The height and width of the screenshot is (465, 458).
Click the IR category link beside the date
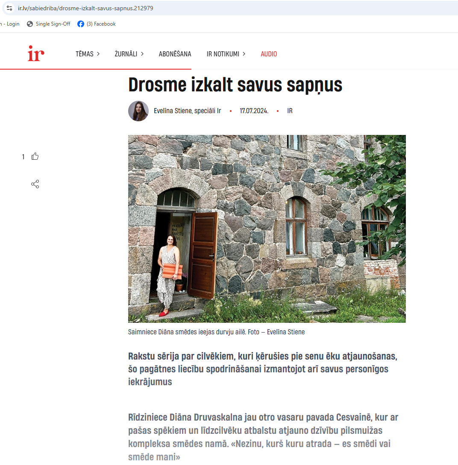click(290, 111)
